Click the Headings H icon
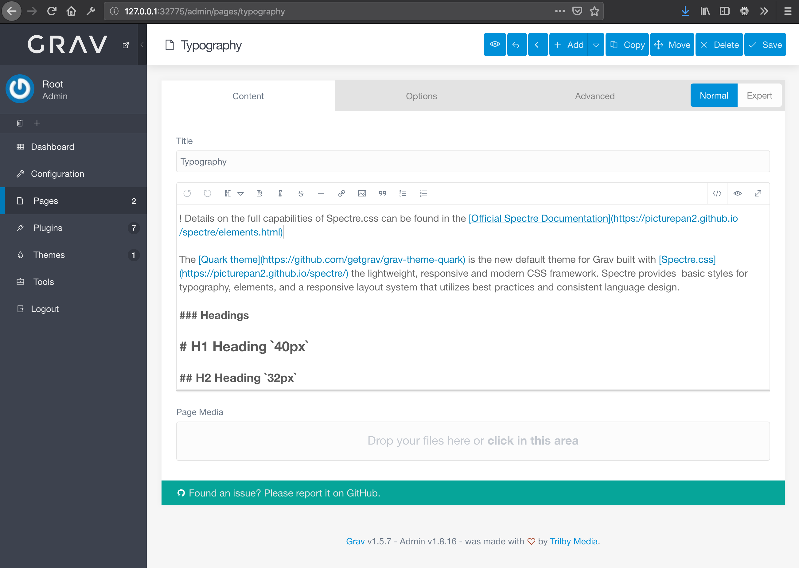799x568 pixels. point(228,193)
